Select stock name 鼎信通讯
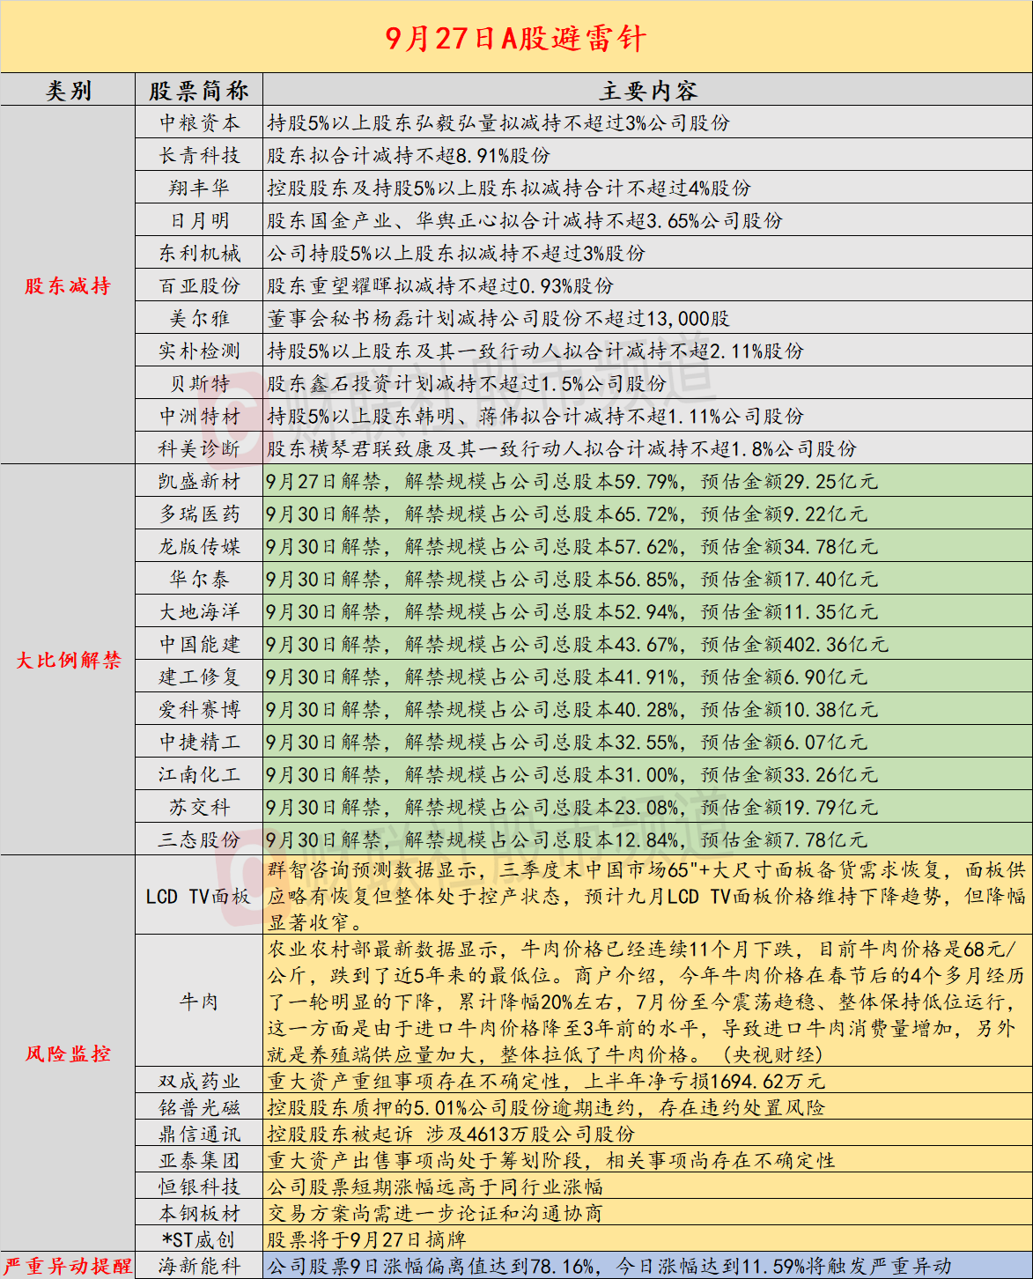The height and width of the screenshot is (1279, 1033). pyautogui.click(x=199, y=1134)
